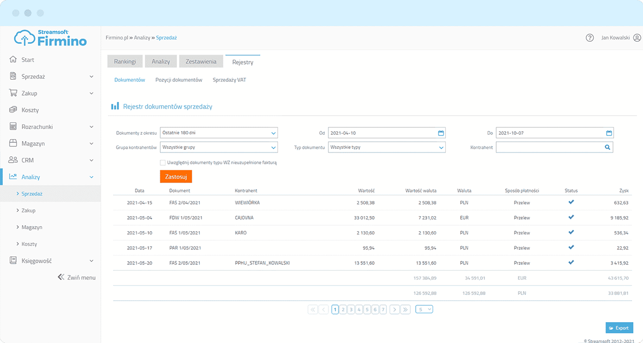Click the Analizy chart icon
Screen dimensions: 643x343
(x=13, y=177)
